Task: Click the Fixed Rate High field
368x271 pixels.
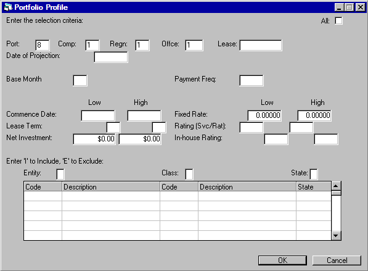Action: click(314, 115)
